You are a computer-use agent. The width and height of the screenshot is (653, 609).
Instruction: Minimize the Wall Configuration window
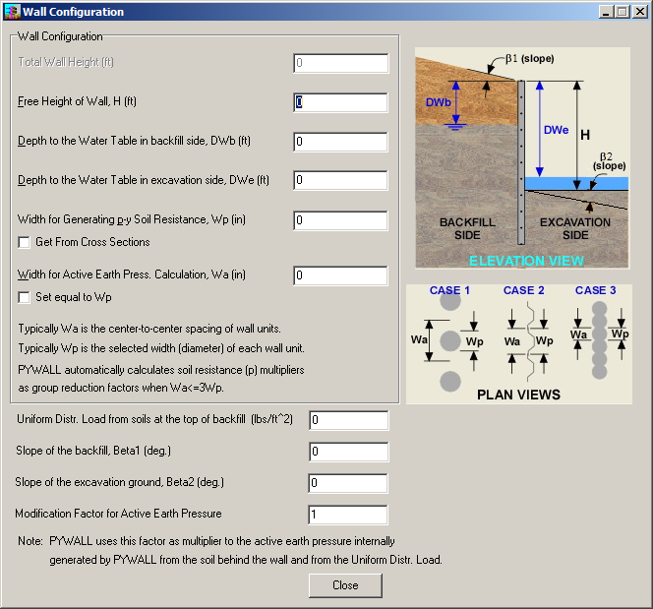604,12
